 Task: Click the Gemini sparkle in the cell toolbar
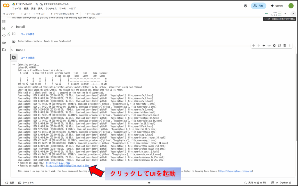click(264, 46)
